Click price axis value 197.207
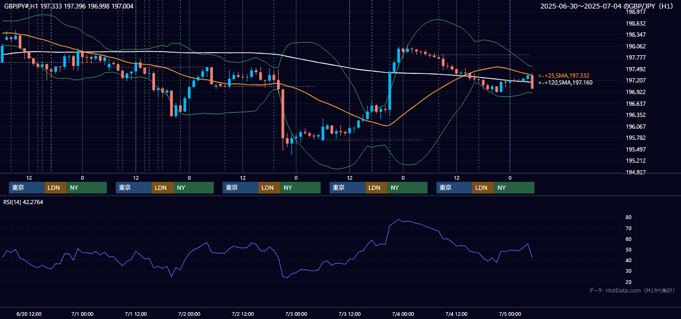 636,80
